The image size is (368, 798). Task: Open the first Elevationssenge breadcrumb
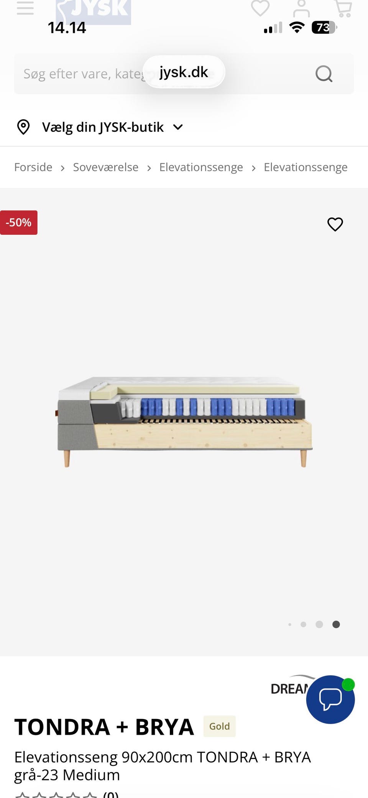(x=201, y=167)
